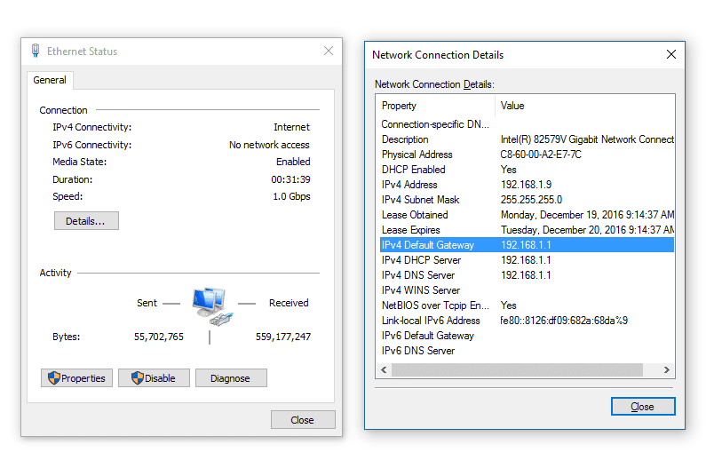
Task: Select the IPv6 Default Gateway row
Action: point(527,336)
